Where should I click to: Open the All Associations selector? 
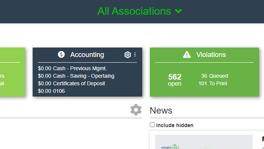click(140, 11)
